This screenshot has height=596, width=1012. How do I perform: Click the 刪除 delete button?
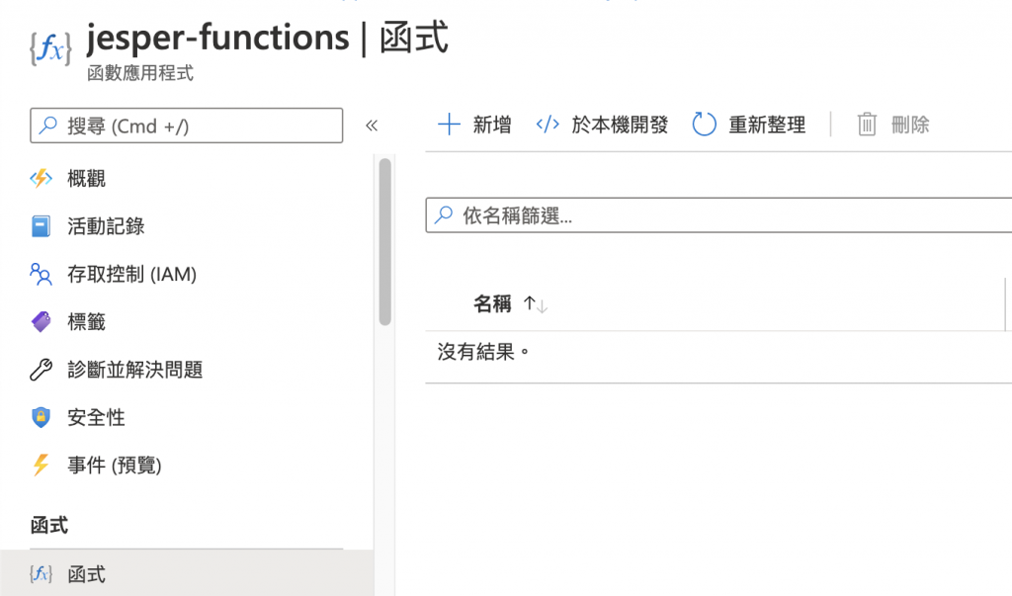[x=892, y=124]
